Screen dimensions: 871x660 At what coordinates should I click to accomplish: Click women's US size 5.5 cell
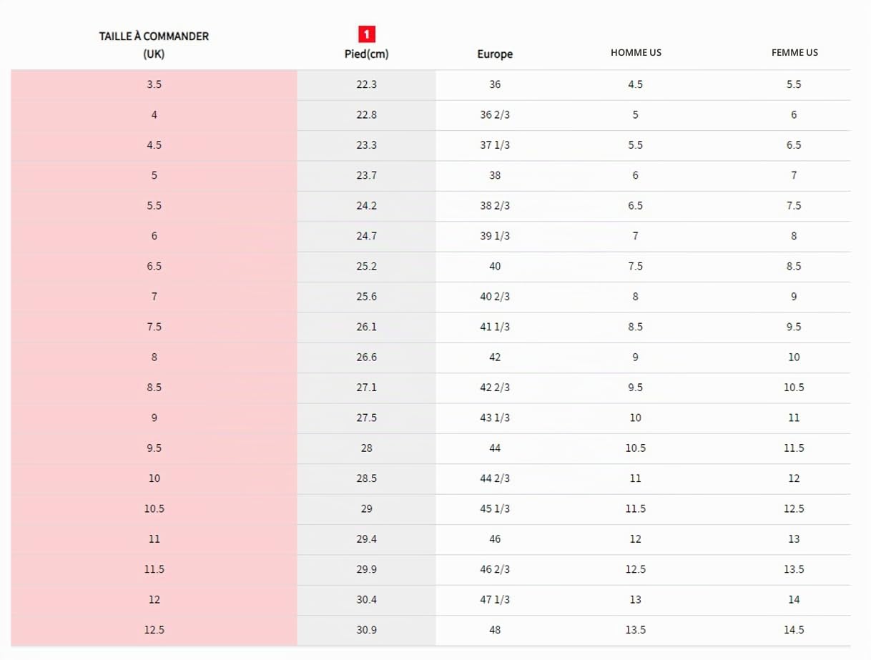[794, 84]
